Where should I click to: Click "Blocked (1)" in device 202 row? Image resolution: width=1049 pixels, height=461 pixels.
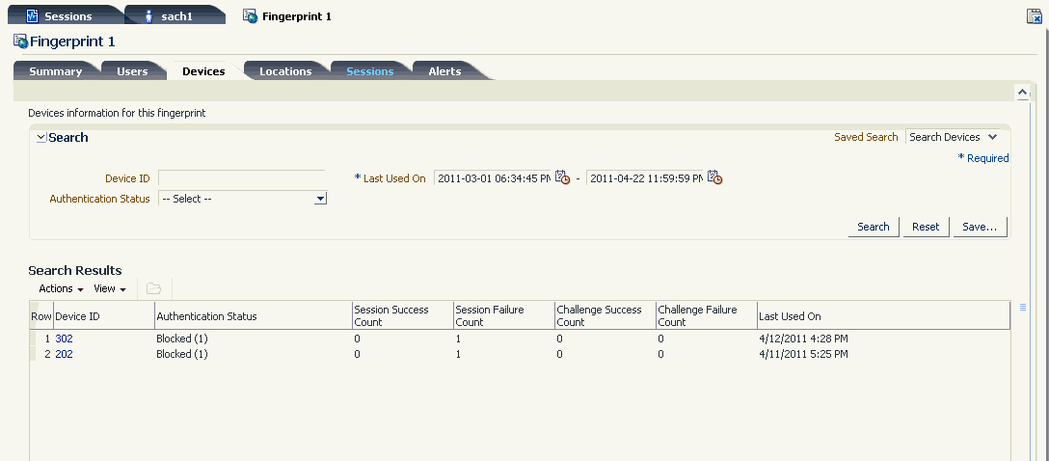(182, 354)
